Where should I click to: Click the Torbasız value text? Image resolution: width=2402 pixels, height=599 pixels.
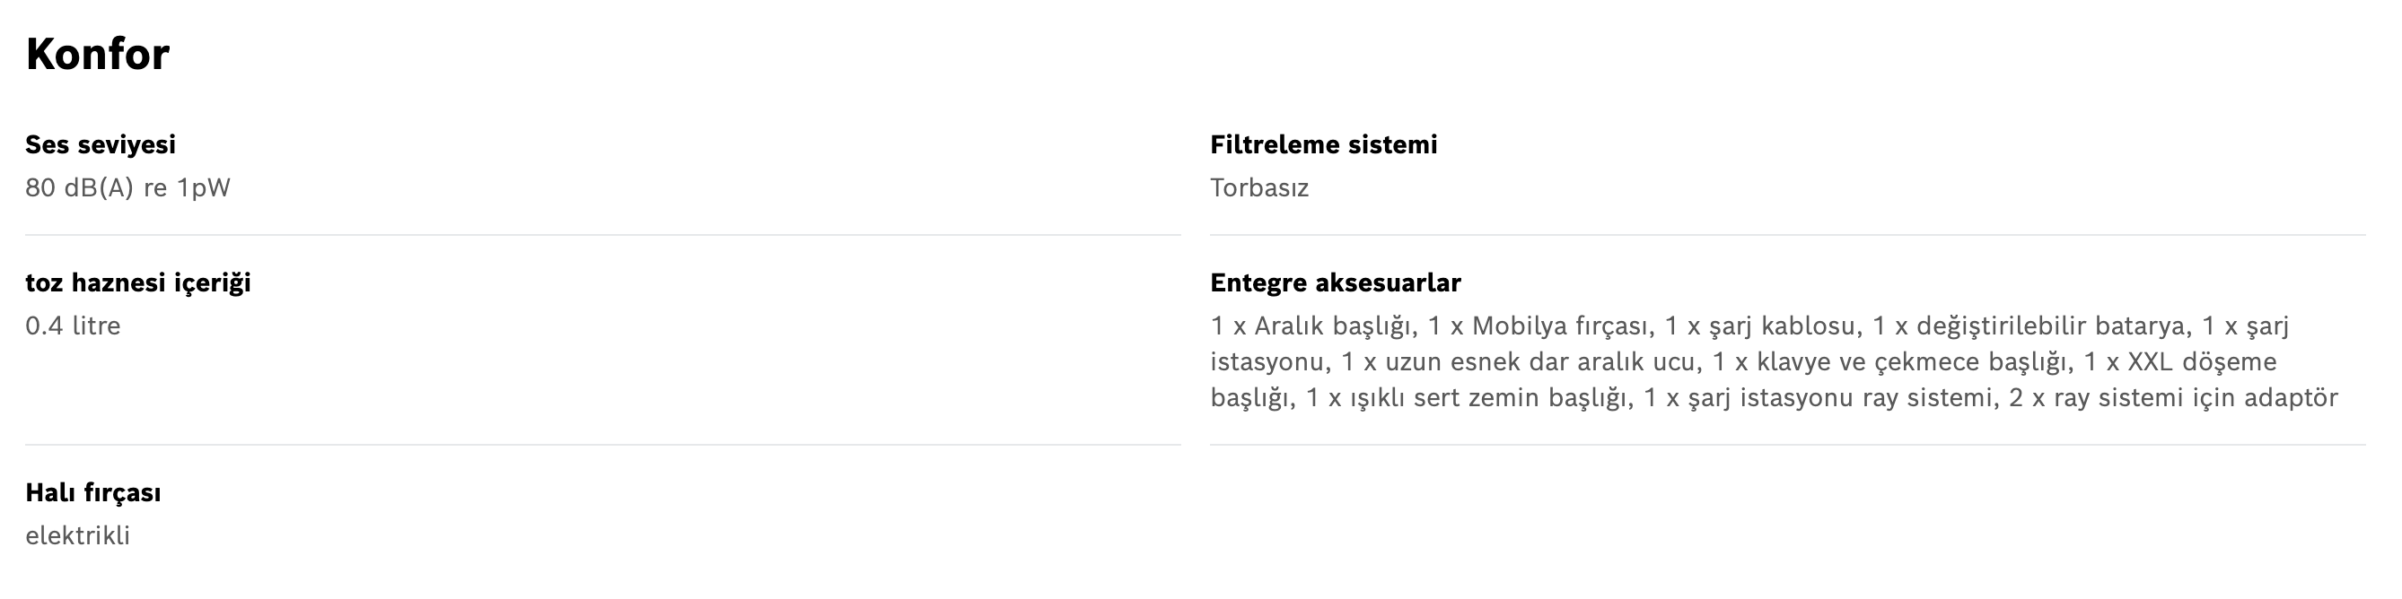[1259, 188]
